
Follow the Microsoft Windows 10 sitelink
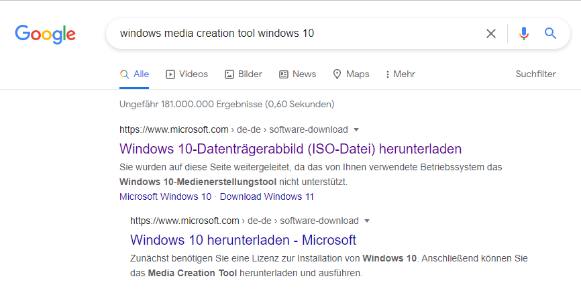165,196
